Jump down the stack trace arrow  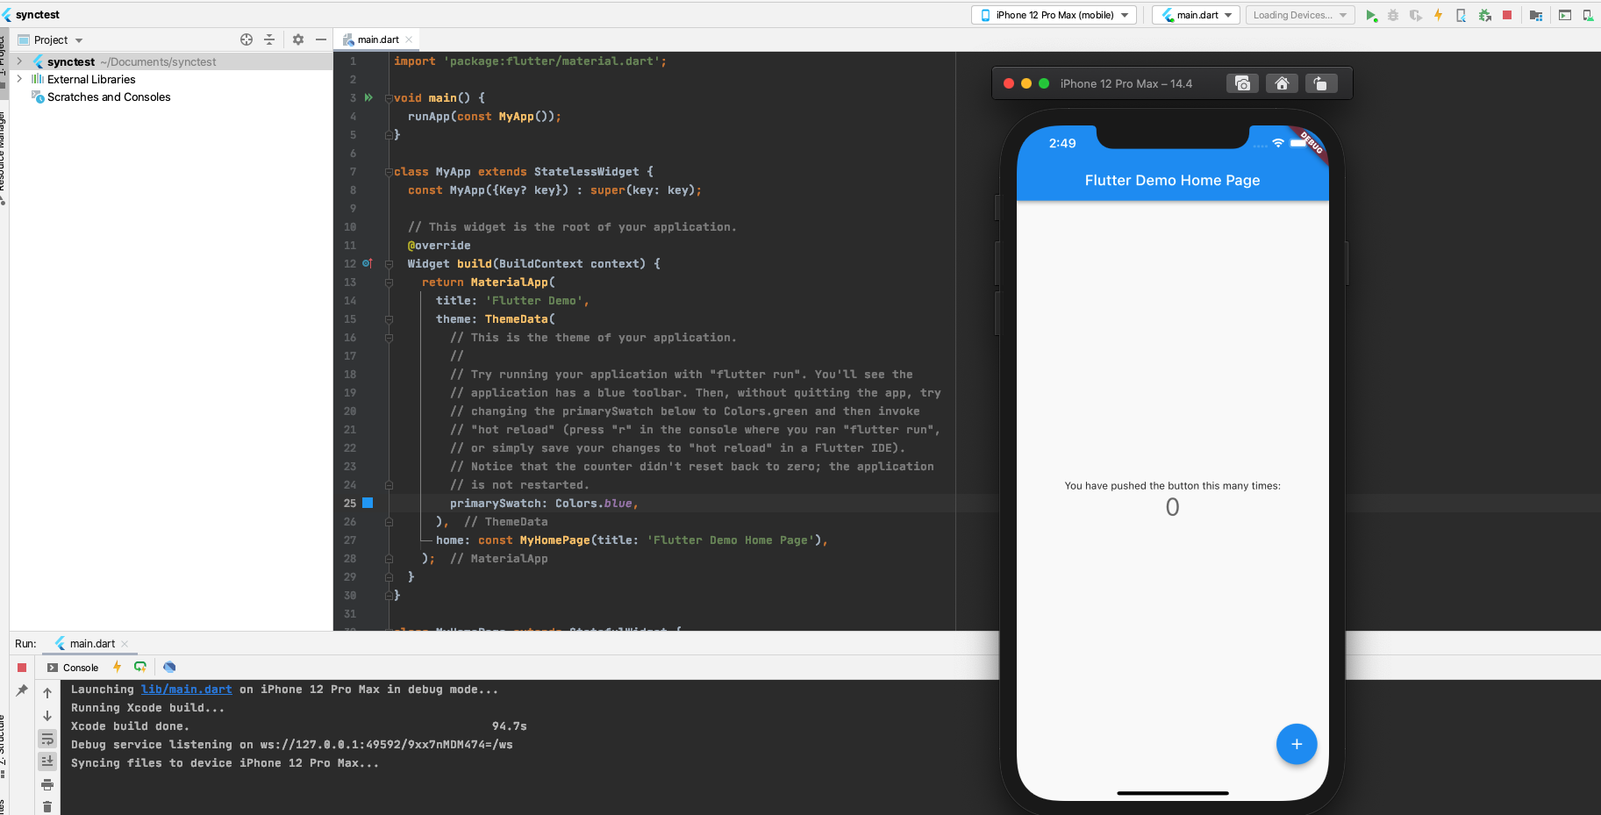pyautogui.click(x=47, y=716)
